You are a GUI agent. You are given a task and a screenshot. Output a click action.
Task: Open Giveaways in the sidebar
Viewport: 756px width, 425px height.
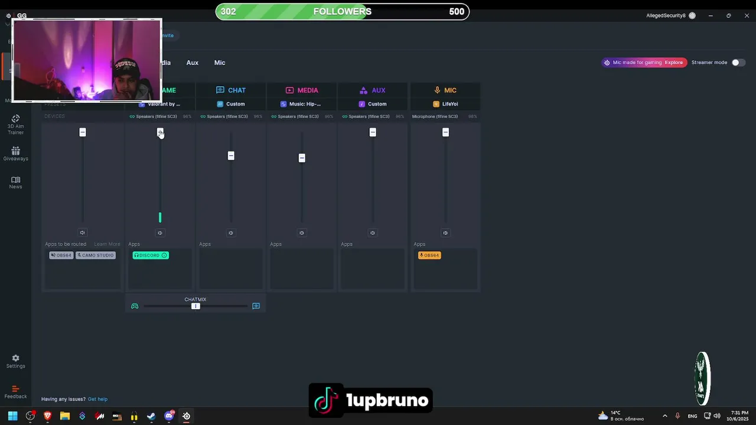tap(15, 154)
